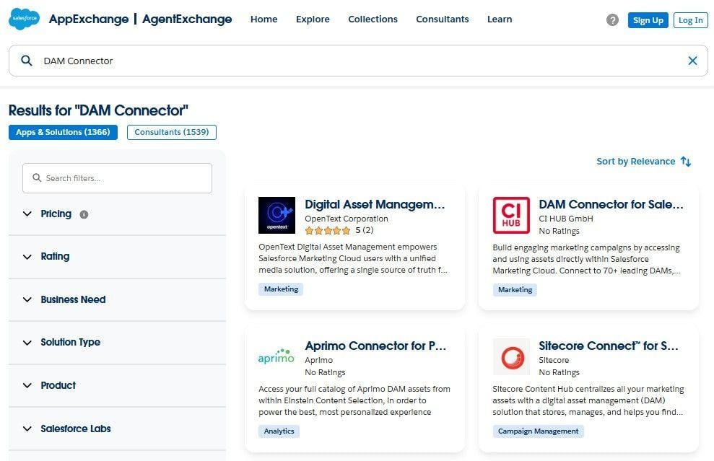This screenshot has height=461, width=714.
Task: Clear search with the X icon
Action: tap(692, 61)
